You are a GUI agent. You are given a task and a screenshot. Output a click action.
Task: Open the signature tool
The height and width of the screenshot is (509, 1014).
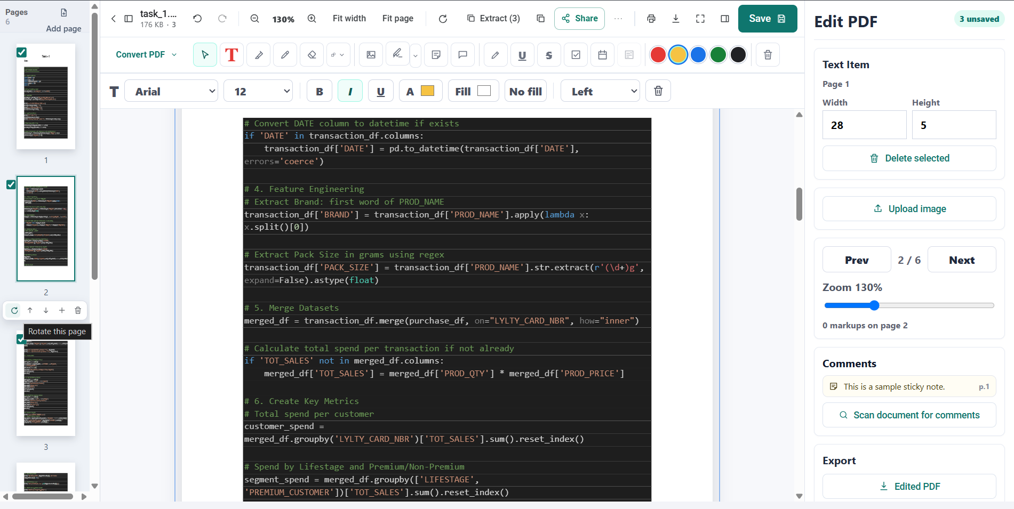(x=397, y=54)
